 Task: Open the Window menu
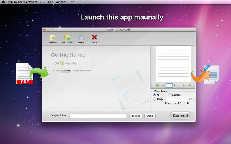click(x=61, y=2)
